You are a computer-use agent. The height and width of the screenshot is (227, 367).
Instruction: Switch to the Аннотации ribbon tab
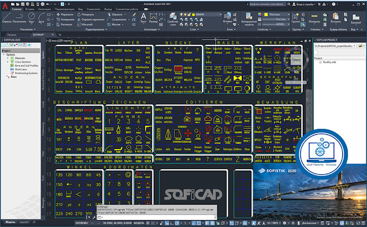[45, 9]
